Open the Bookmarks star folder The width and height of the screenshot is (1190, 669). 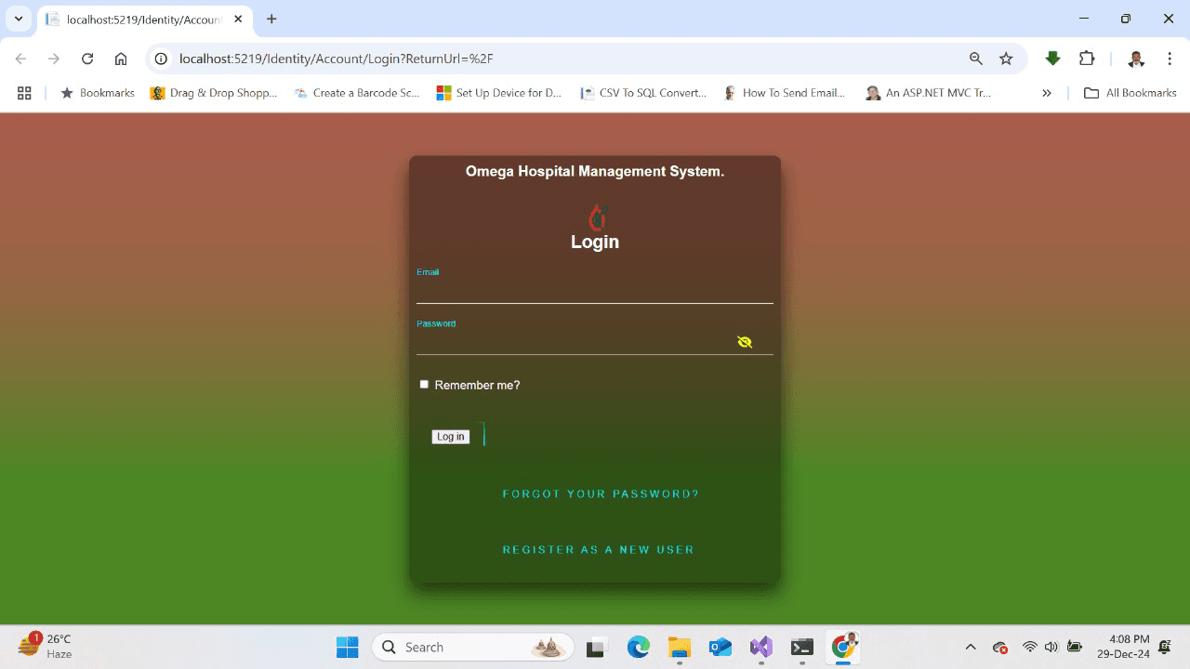point(98,93)
